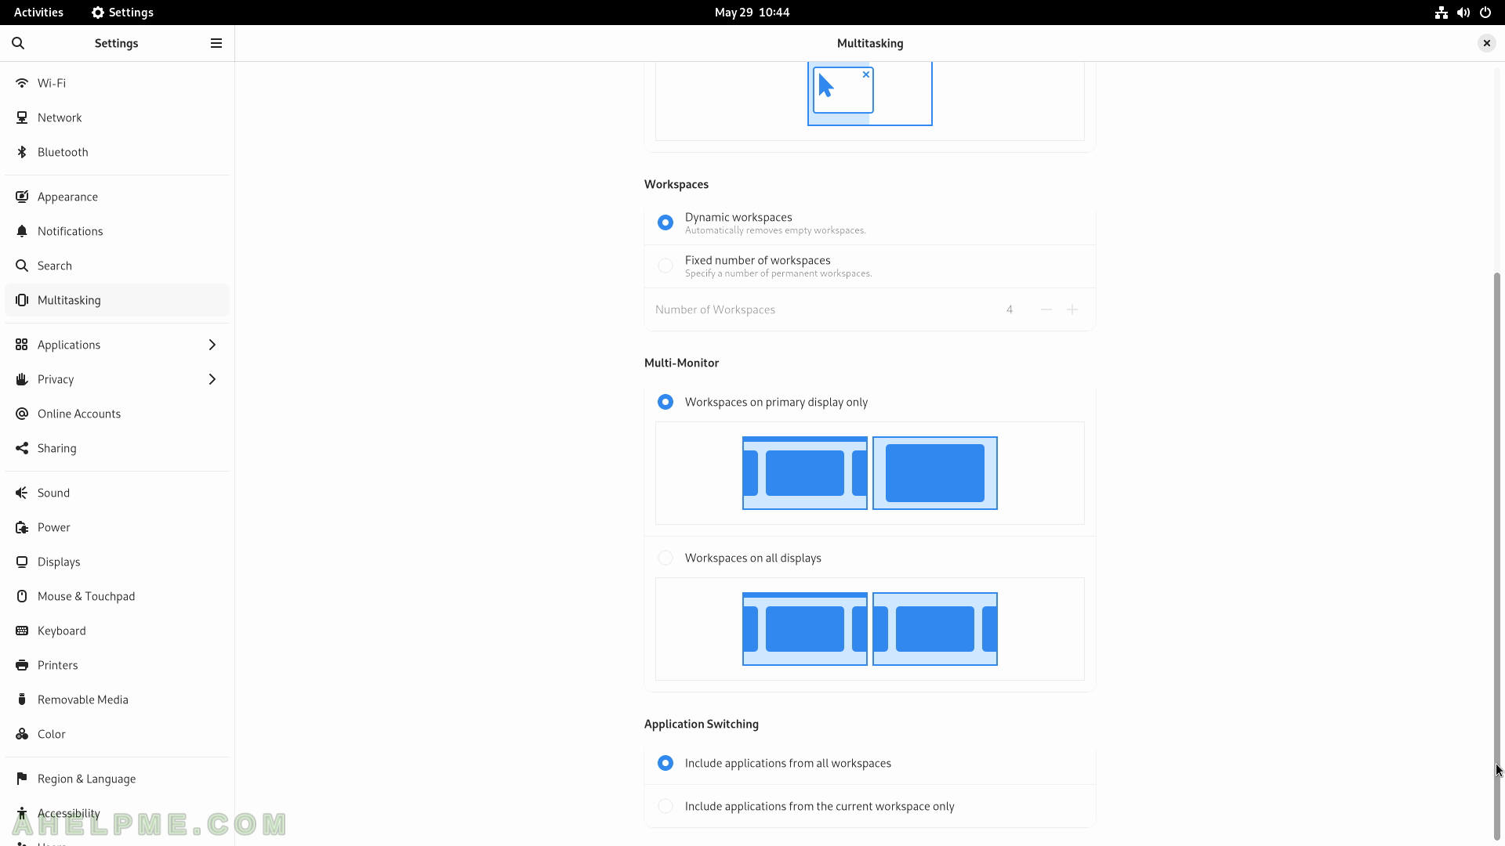Viewport: 1505px width, 846px height.
Task: Click the Color icon in sidebar
Action: pyautogui.click(x=22, y=734)
